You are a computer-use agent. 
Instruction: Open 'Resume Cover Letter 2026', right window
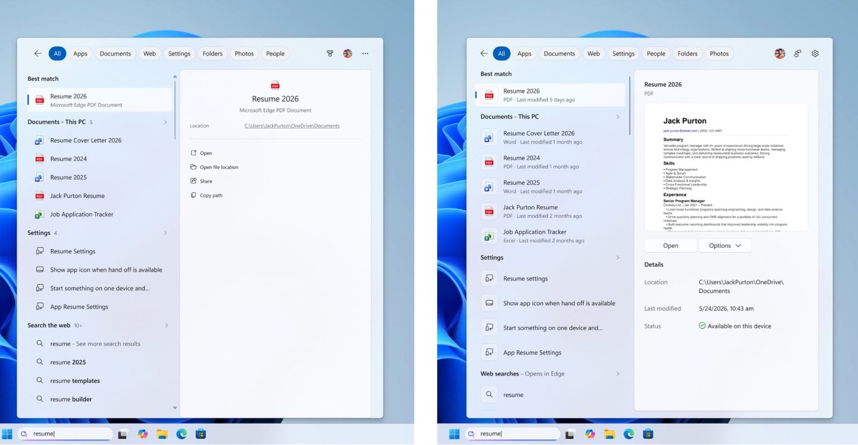551,138
